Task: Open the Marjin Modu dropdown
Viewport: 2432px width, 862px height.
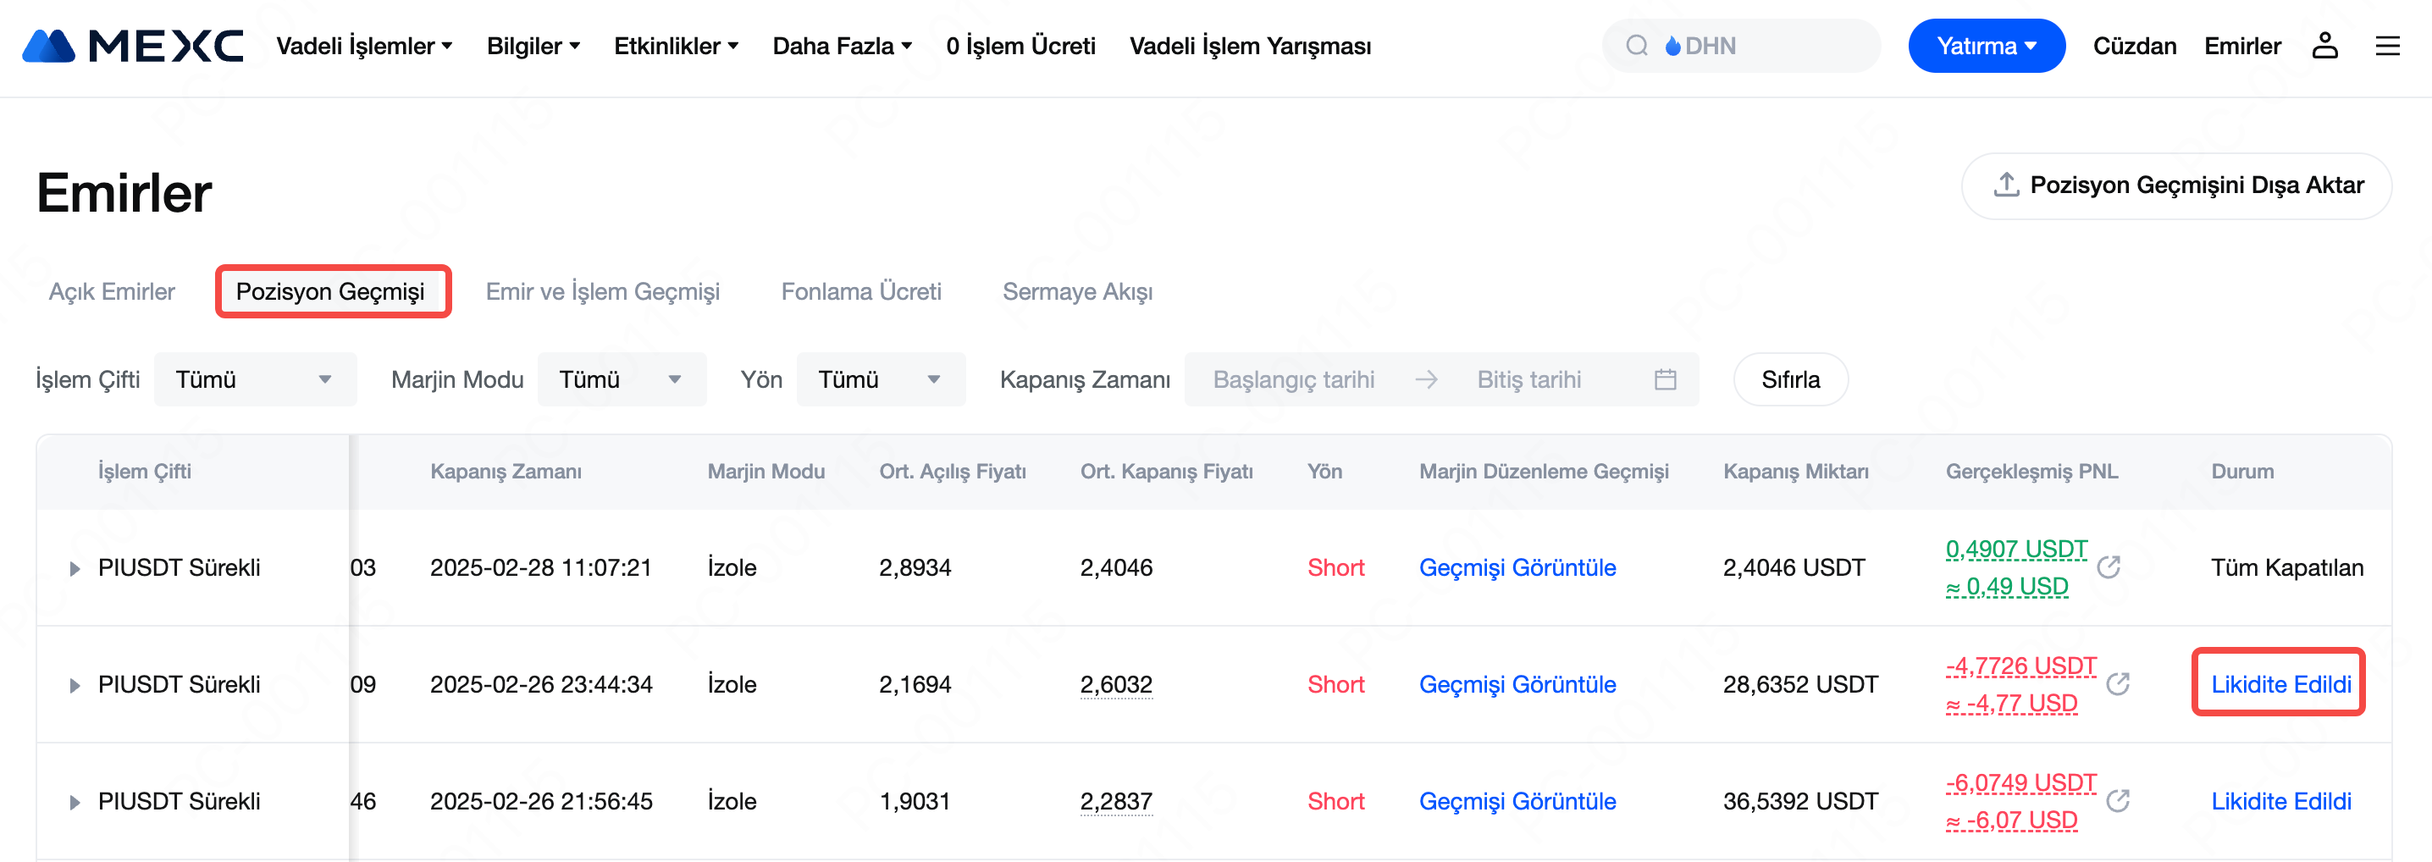Action: point(622,379)
